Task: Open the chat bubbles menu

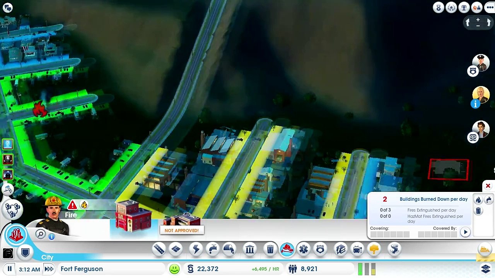Action: coord(7,7)
